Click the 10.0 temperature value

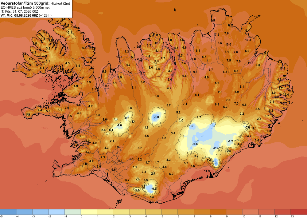tap(228, 45)
